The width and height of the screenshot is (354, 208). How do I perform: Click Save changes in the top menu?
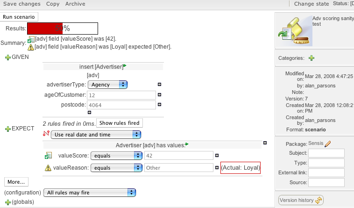[x=22, y=4]
